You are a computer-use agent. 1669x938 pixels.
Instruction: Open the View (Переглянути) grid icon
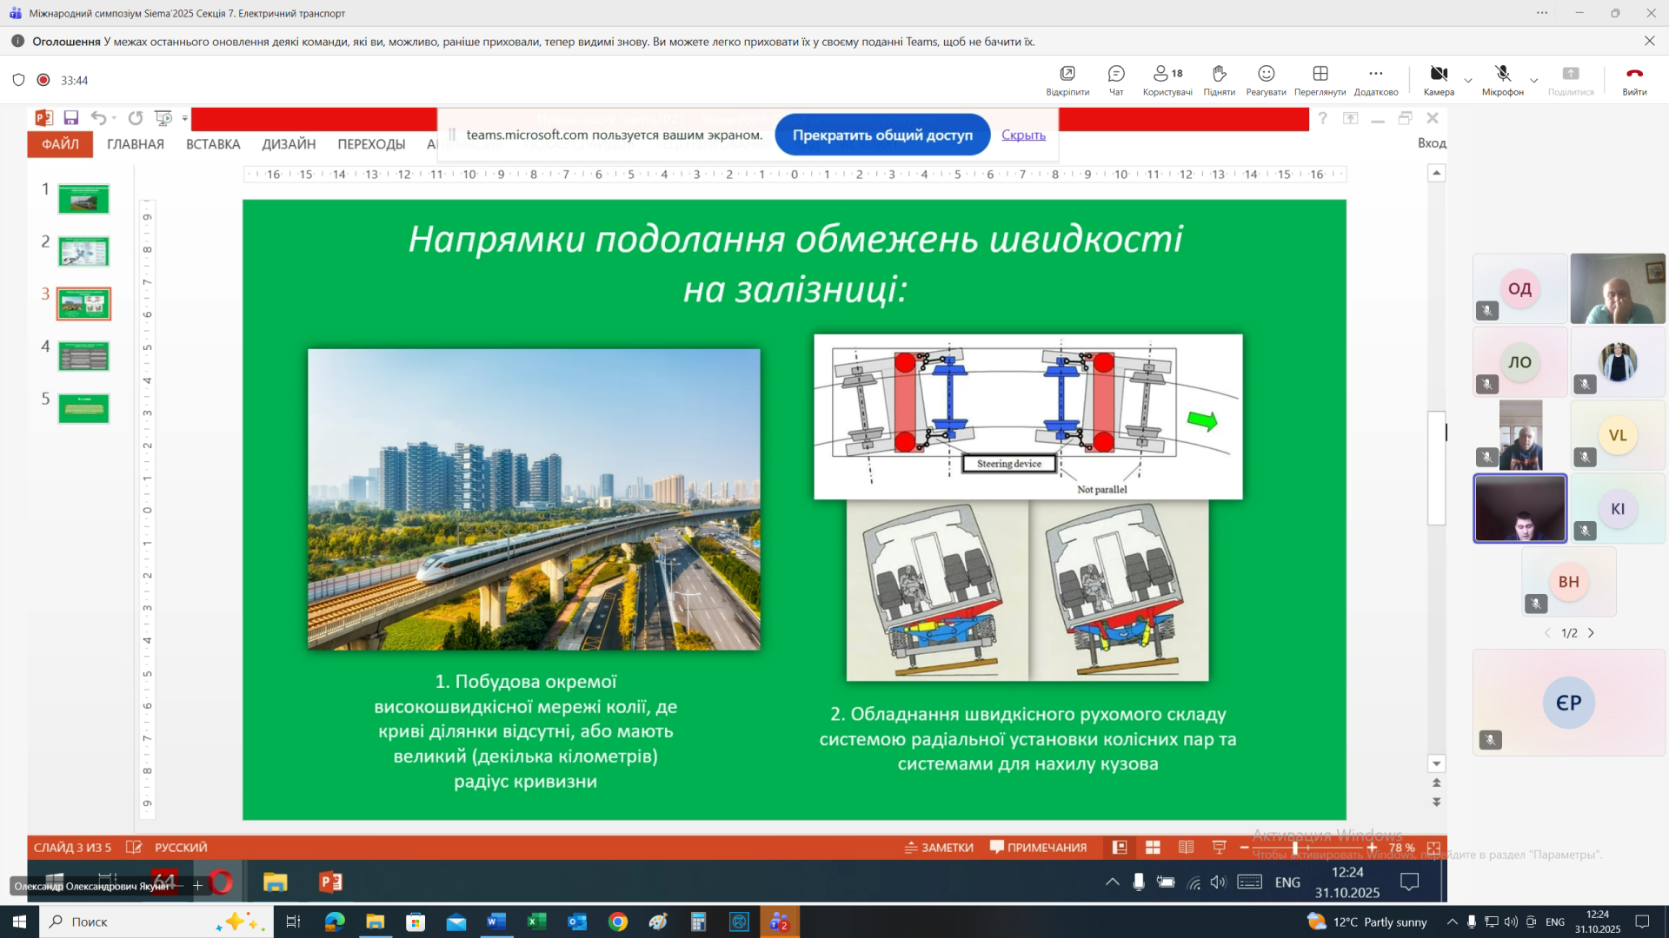1320,75
